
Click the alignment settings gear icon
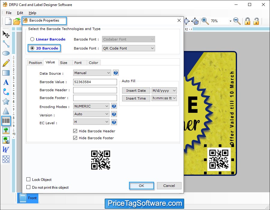(x=195, y=21)
